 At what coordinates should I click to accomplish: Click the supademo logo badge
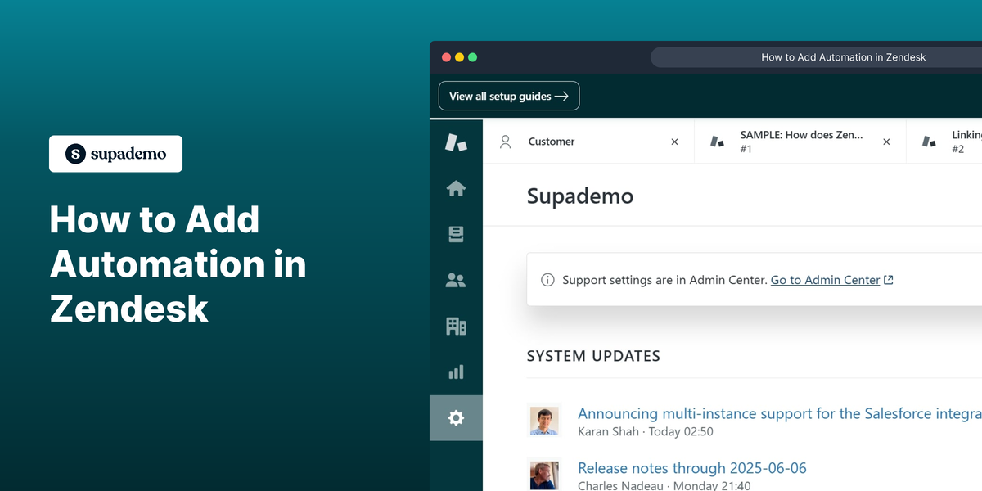115,154
